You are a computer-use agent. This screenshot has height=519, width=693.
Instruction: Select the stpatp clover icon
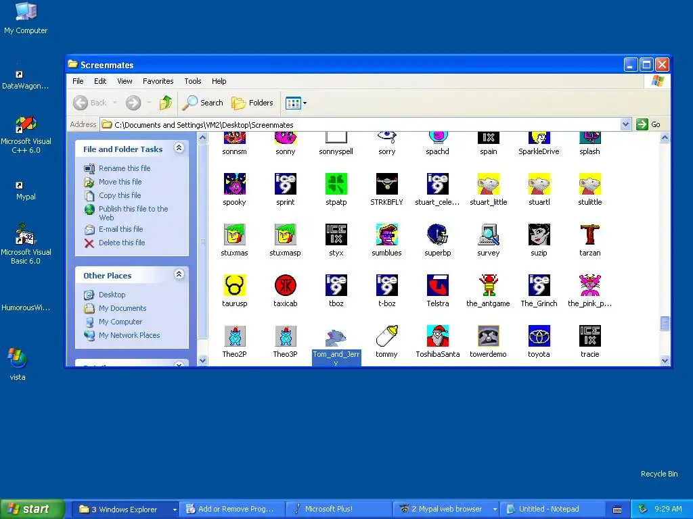point(336,184)
